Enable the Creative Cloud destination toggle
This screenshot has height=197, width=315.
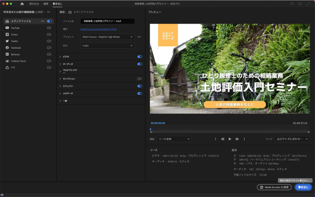click(49, 61)
